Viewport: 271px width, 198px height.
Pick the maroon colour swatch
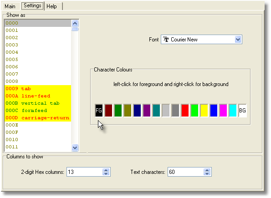tap(108, 111)
